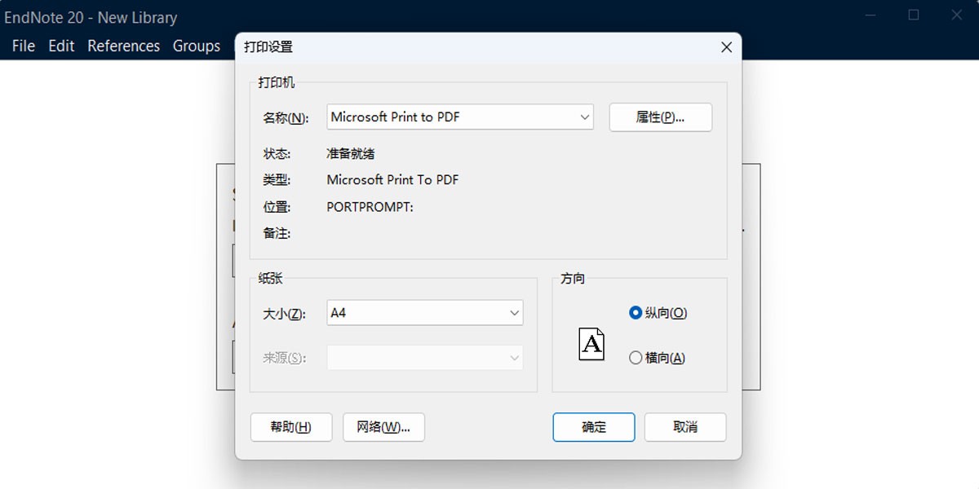Open the printer name dropdown
The width and height of the screenshot is (979, 489).
[x=584, y=117]
